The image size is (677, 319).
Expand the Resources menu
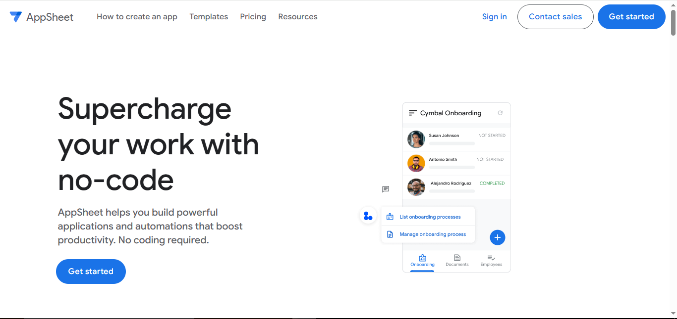click(x=298, y=17)
